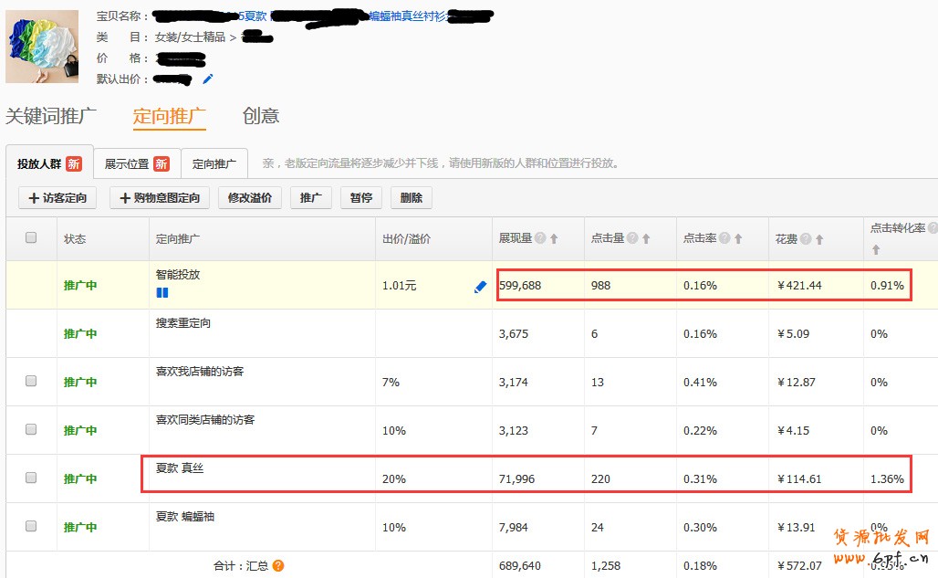Open the bid editor pencil next to 1.01元
The height and width of the screenshot is (578, 938).
(x=479, y=286)
